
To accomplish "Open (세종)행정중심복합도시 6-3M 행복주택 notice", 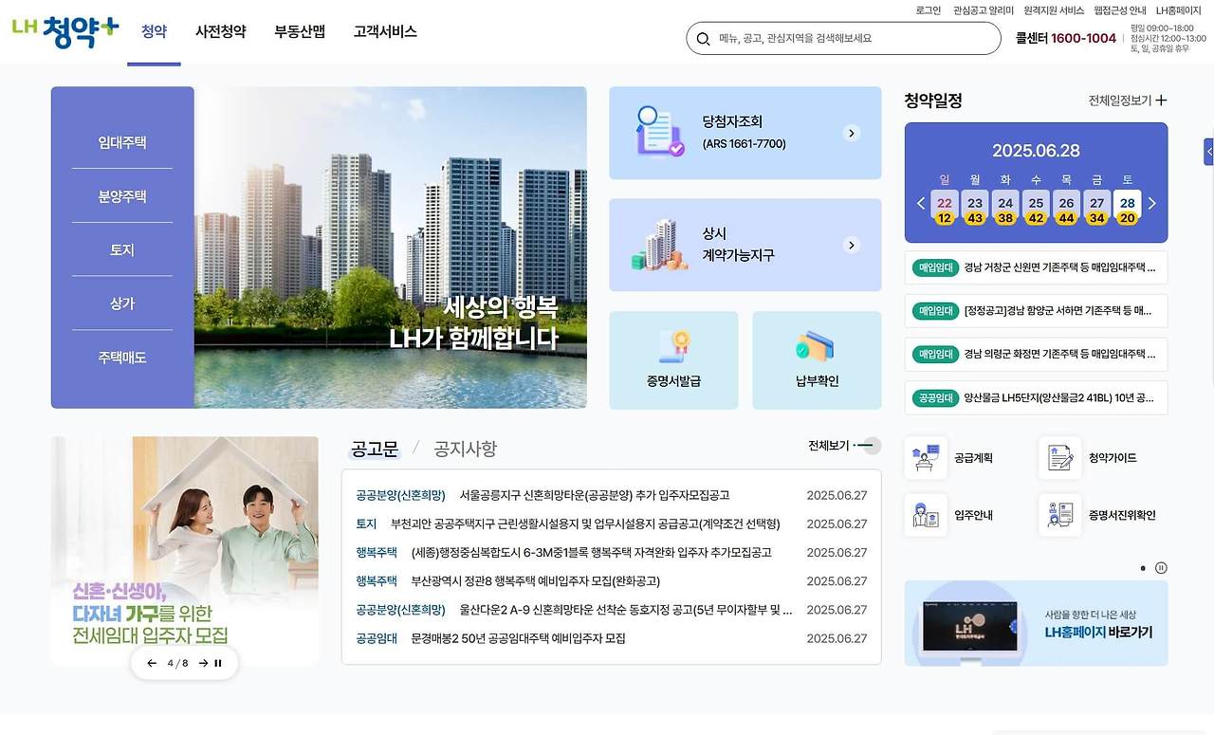I will [x=611, y=552].
